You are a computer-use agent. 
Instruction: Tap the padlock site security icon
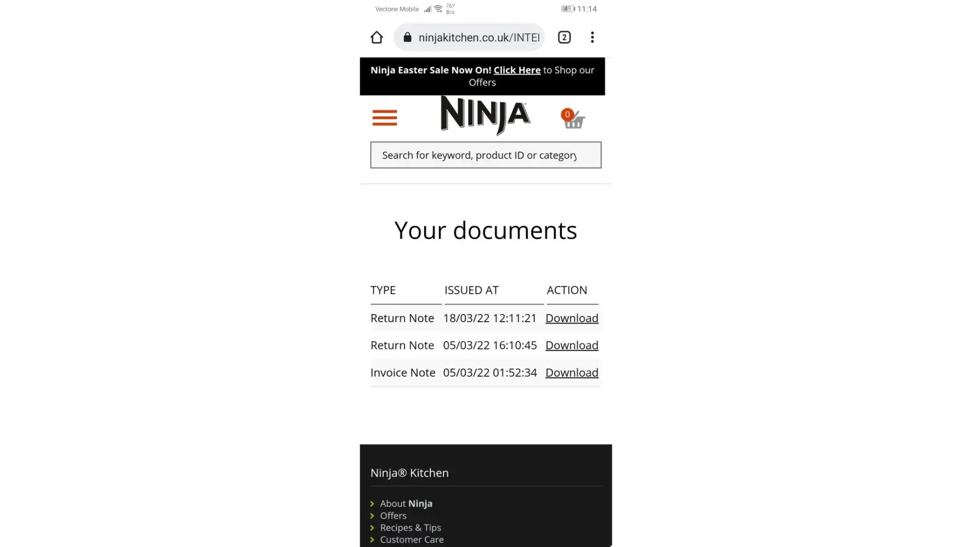[407, 37]
